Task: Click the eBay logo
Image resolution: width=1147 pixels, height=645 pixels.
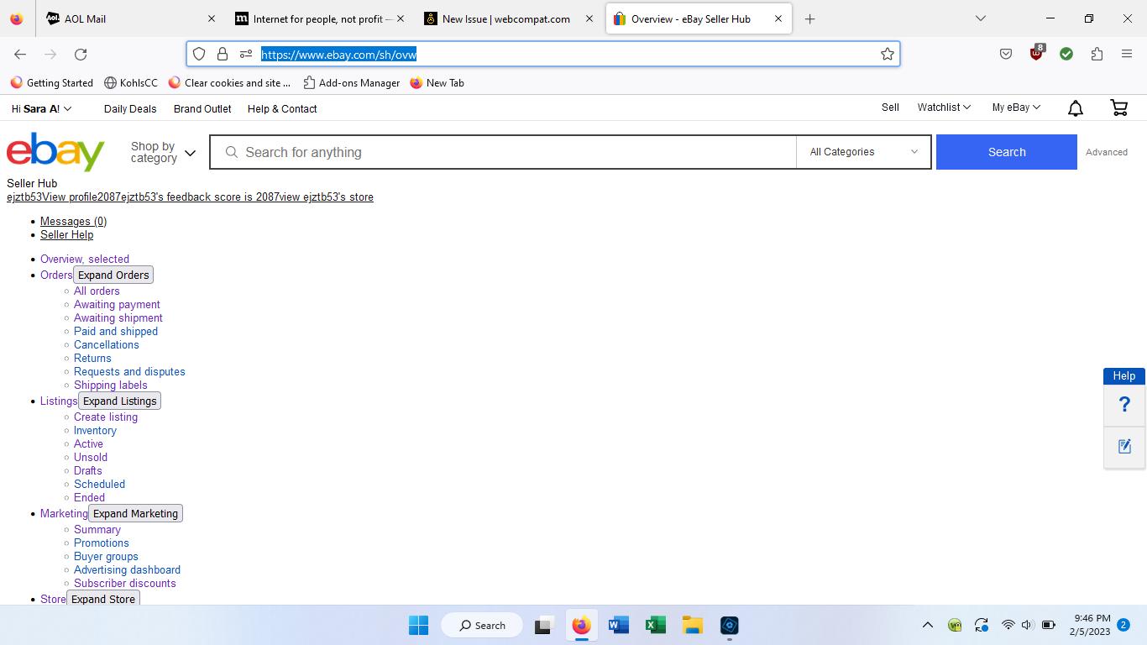Action: coord(55,152)
